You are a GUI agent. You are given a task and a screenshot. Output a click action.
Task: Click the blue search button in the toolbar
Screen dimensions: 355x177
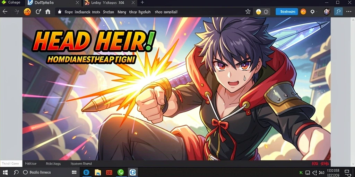(x=338, y=12)
